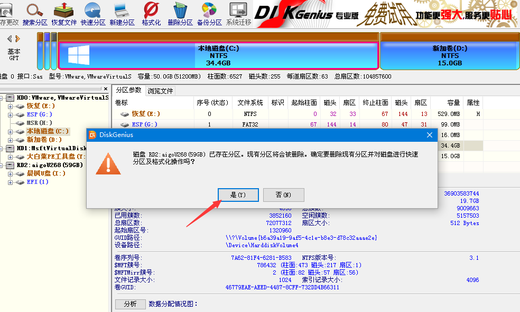Select HD0:VMware,VMwareVirtualS disk entry
520x312 pixels.
(62, 97)
